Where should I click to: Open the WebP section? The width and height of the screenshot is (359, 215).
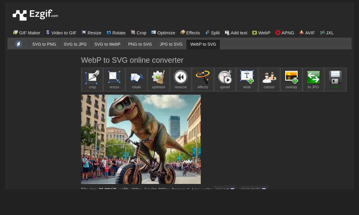(x=261, y=33)
